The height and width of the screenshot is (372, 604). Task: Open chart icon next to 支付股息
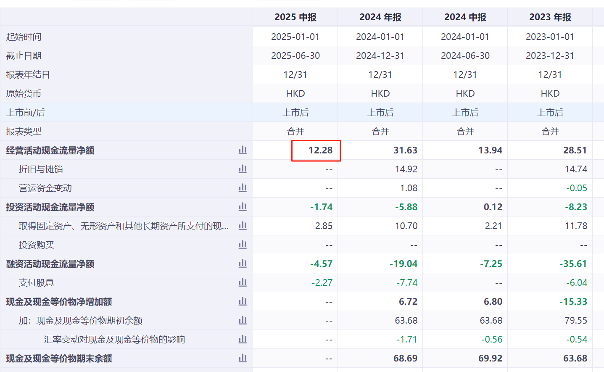point(243,282)
